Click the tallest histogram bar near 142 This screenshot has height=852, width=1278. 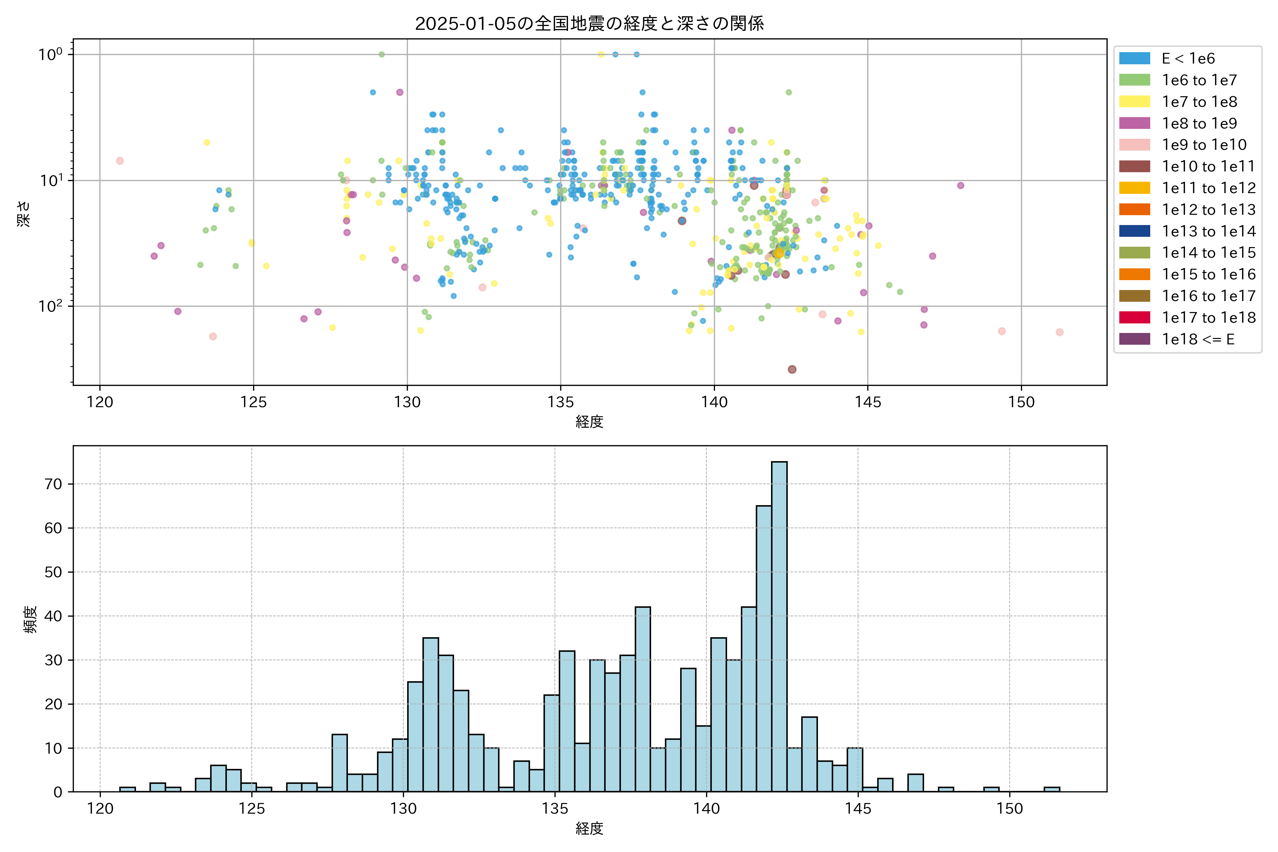779,625
